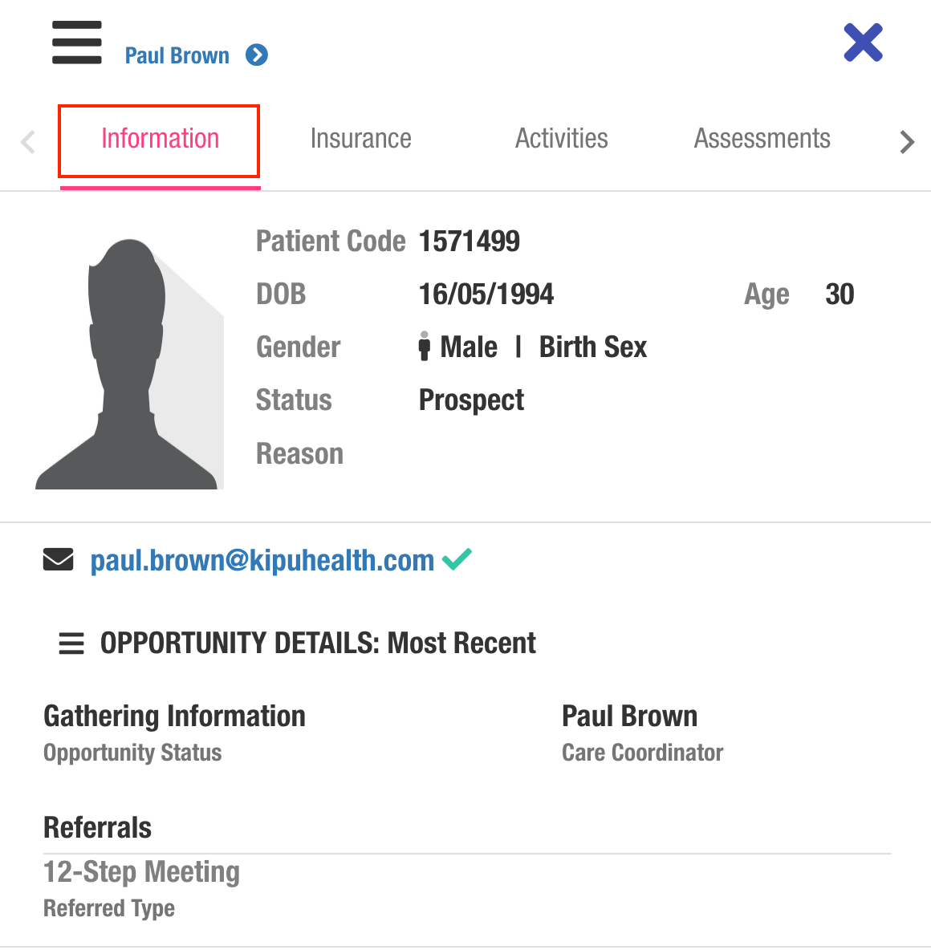
Task: Click the envelope email icon
Action: pos(58,559)
